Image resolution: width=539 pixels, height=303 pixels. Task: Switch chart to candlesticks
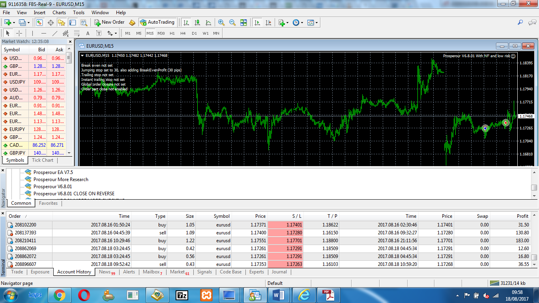tap(197, 22)
